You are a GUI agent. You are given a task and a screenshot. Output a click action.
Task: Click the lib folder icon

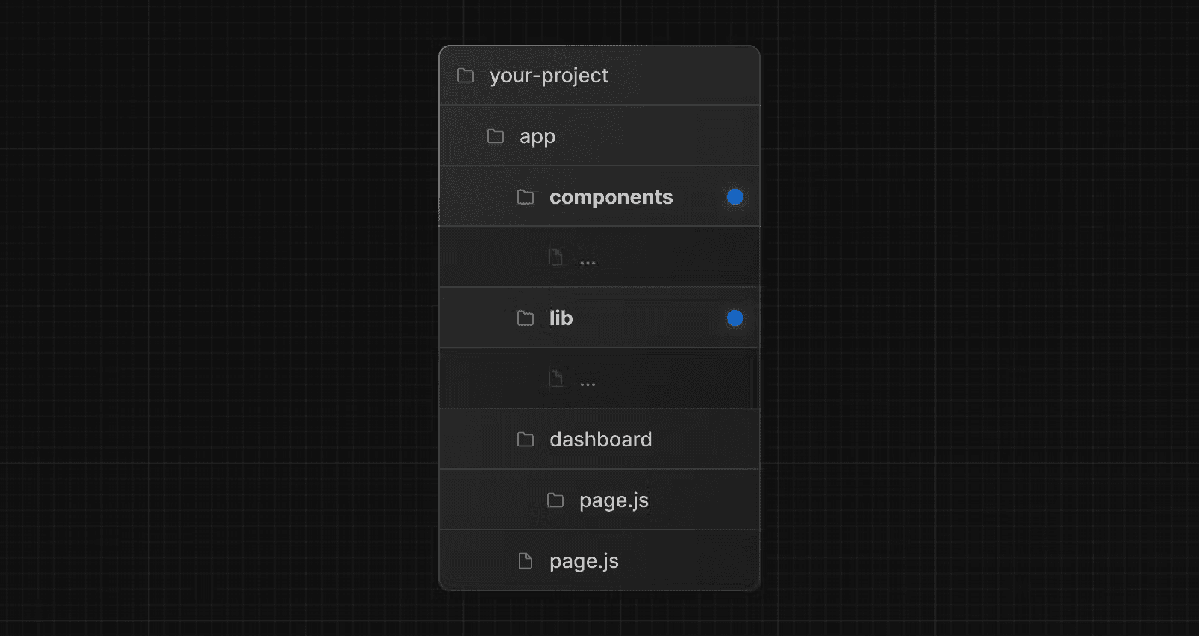525,318
